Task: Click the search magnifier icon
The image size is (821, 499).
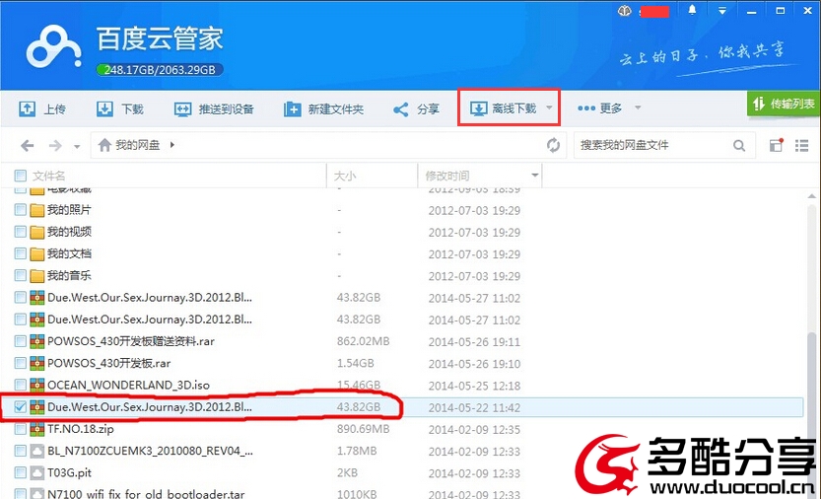Action: point(739,145)
